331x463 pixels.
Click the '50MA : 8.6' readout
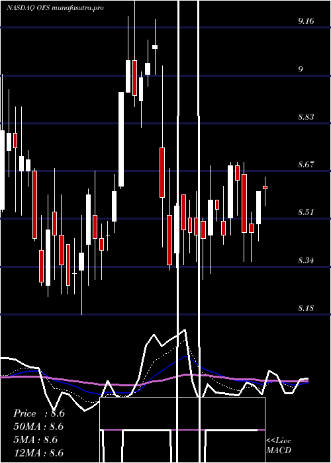click(38, 427)
